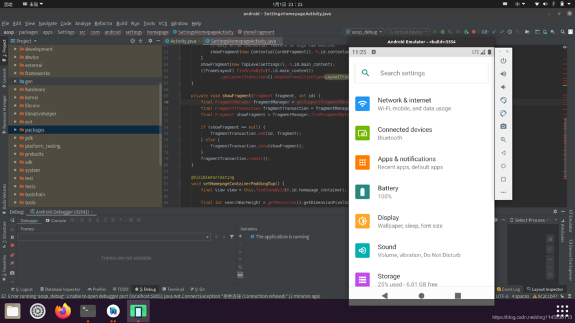Open the Database Inspector

[60, 289]
